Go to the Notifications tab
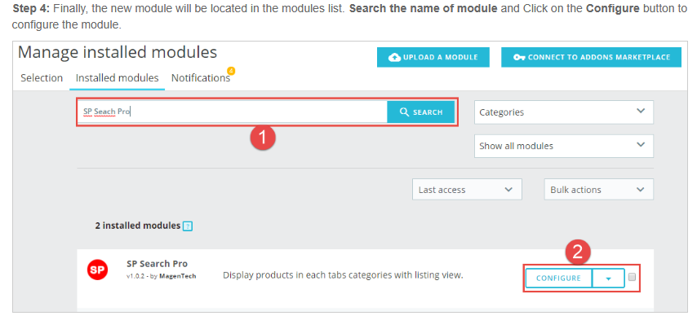Image resolution: width=697 pixels, height=329 pixels. pyautogui.click(x=200, y=78)
